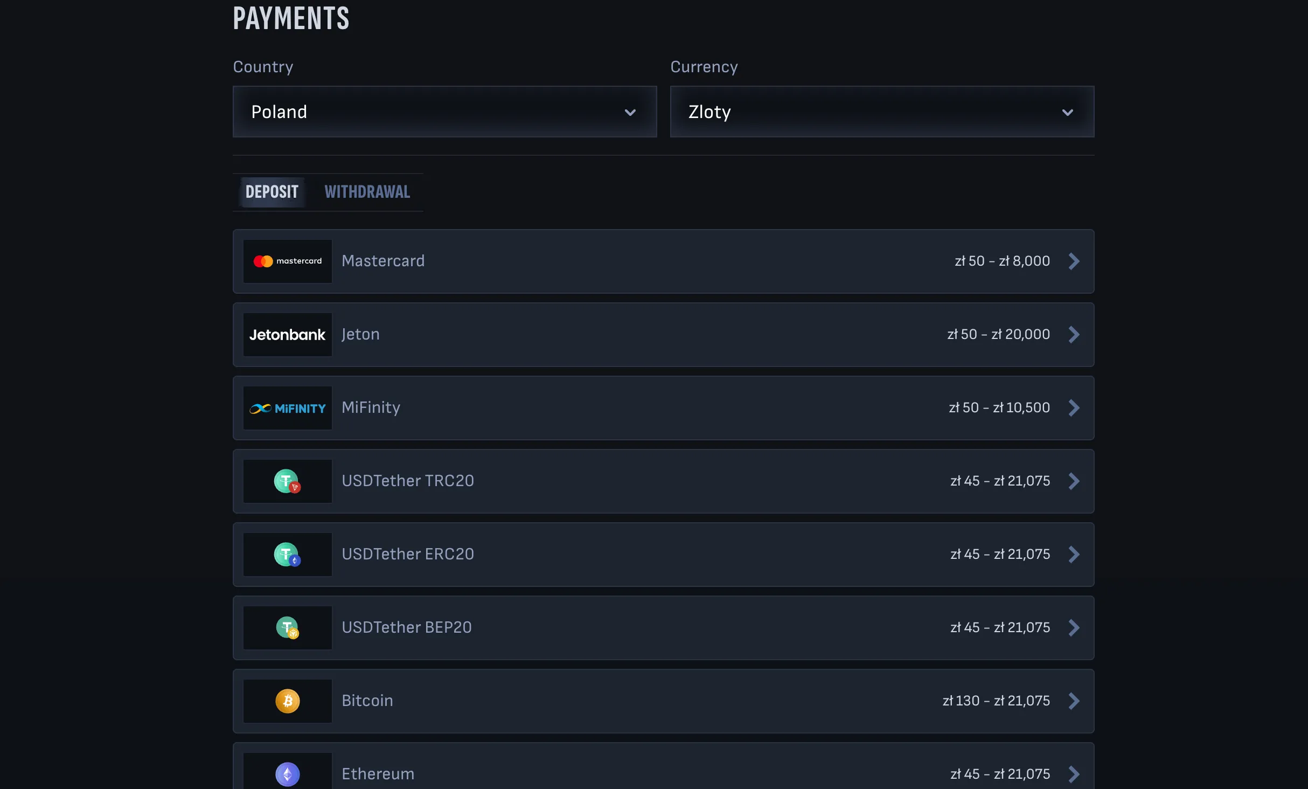
Task: Open MiFinity details via its chevron
Action: point(1074,408)
